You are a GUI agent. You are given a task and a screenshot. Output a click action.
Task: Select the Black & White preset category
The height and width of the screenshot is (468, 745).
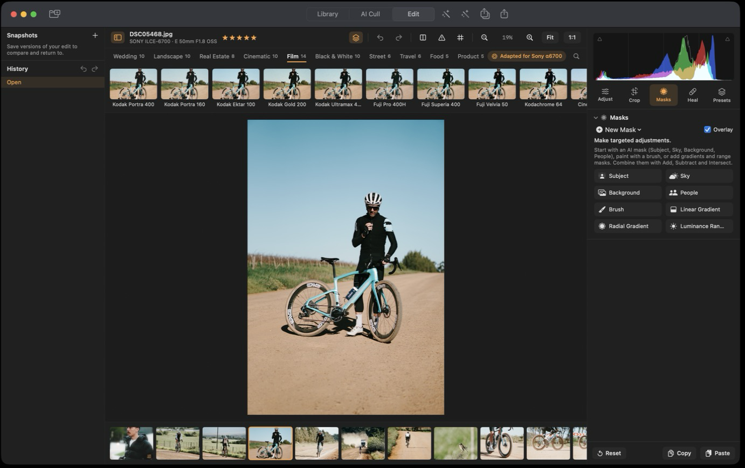[x=337, y=56]
